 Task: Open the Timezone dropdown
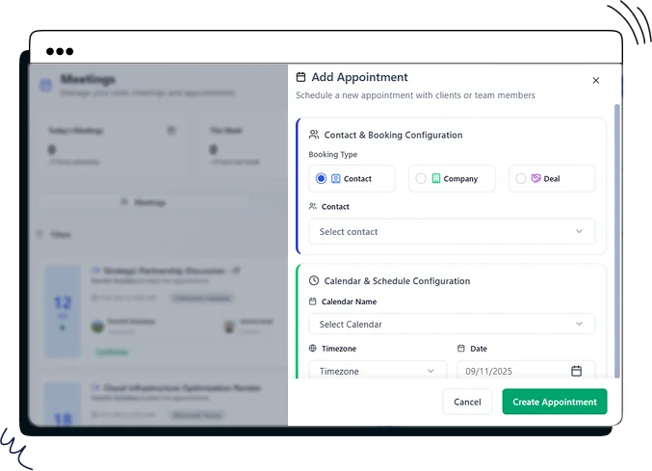[378, 370]
